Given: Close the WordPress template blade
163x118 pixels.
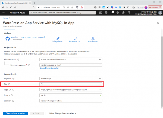Looking at the screenshot, I should point(158,23).
